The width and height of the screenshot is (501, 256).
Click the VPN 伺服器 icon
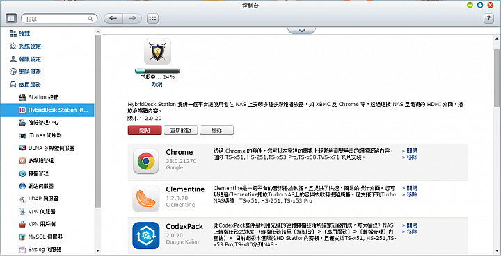22,212
